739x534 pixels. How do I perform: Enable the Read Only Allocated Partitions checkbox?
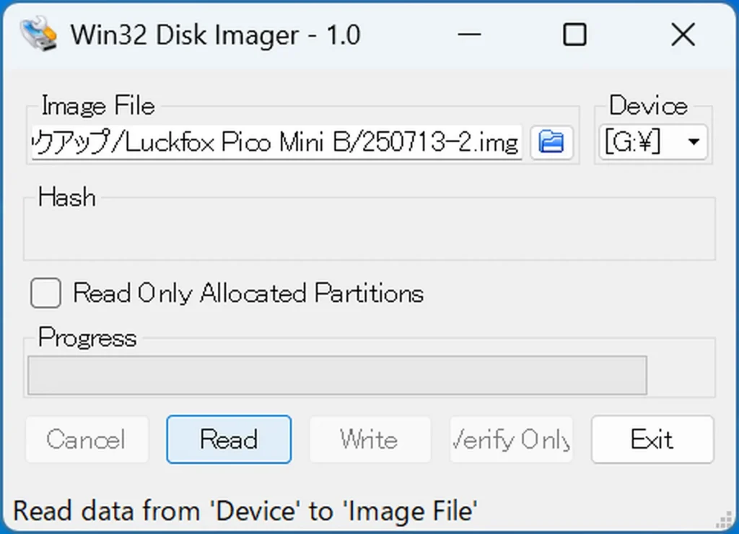45,293
